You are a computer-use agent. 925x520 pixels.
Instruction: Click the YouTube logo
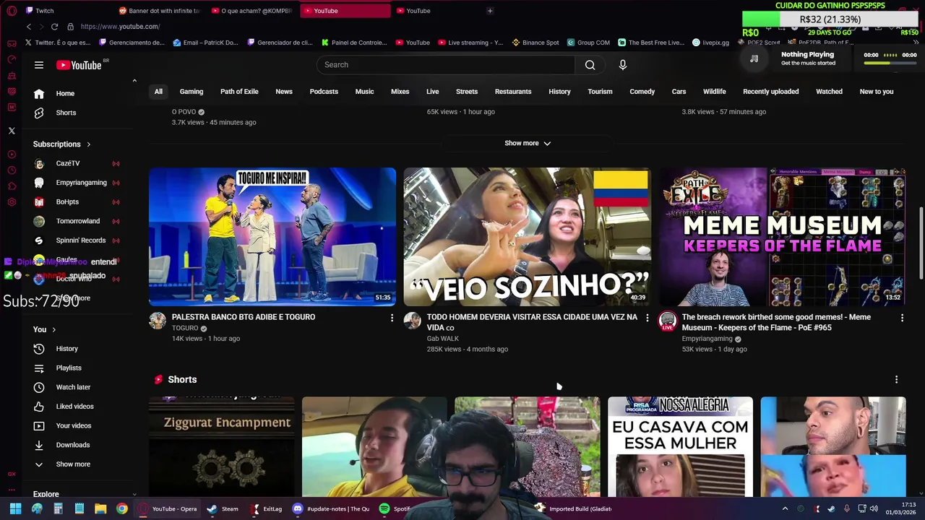coord(79,65)
